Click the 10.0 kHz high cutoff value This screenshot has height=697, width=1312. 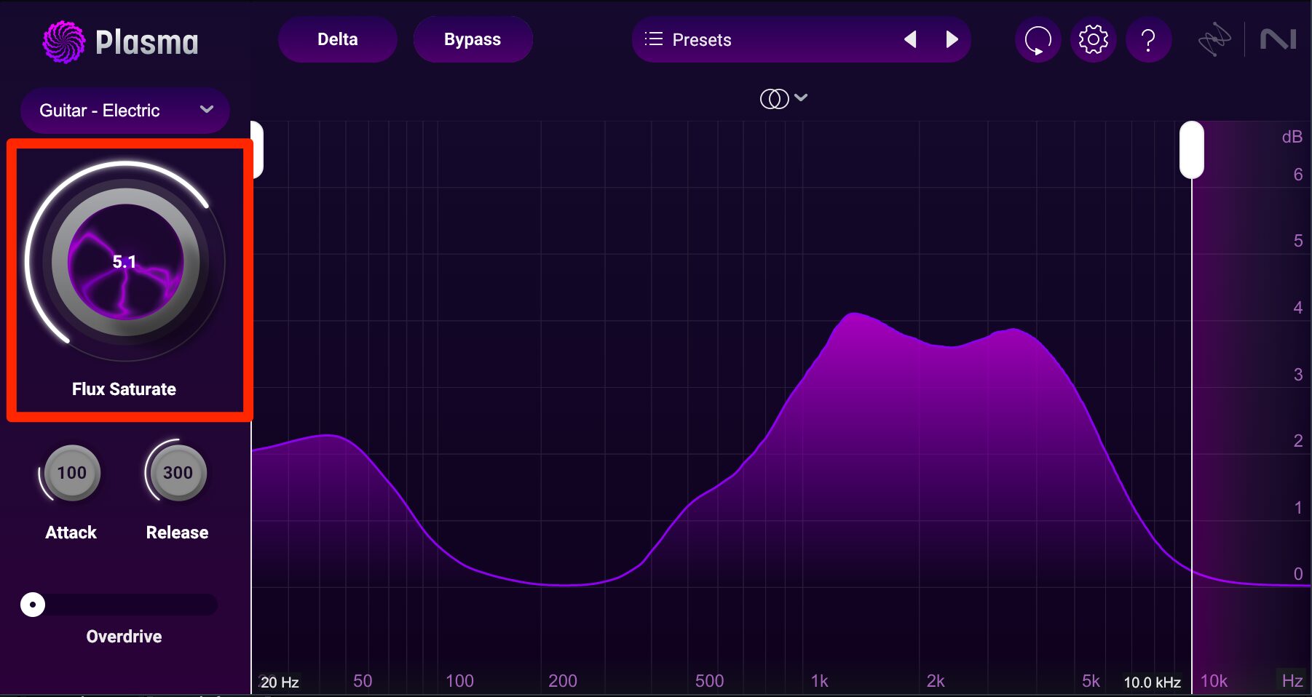coord(1152,682)
